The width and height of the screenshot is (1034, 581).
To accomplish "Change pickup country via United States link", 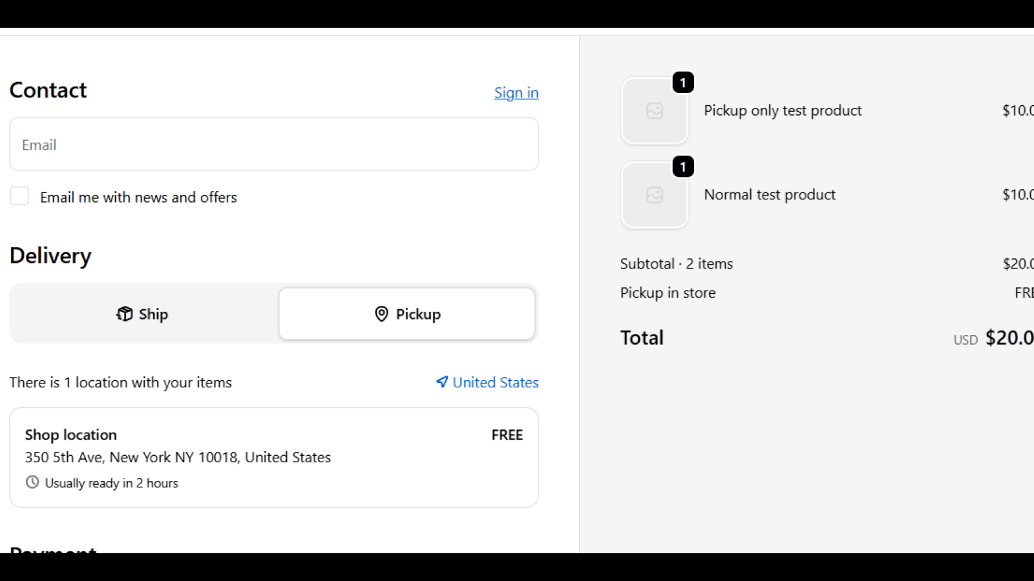I will [495, 382].
